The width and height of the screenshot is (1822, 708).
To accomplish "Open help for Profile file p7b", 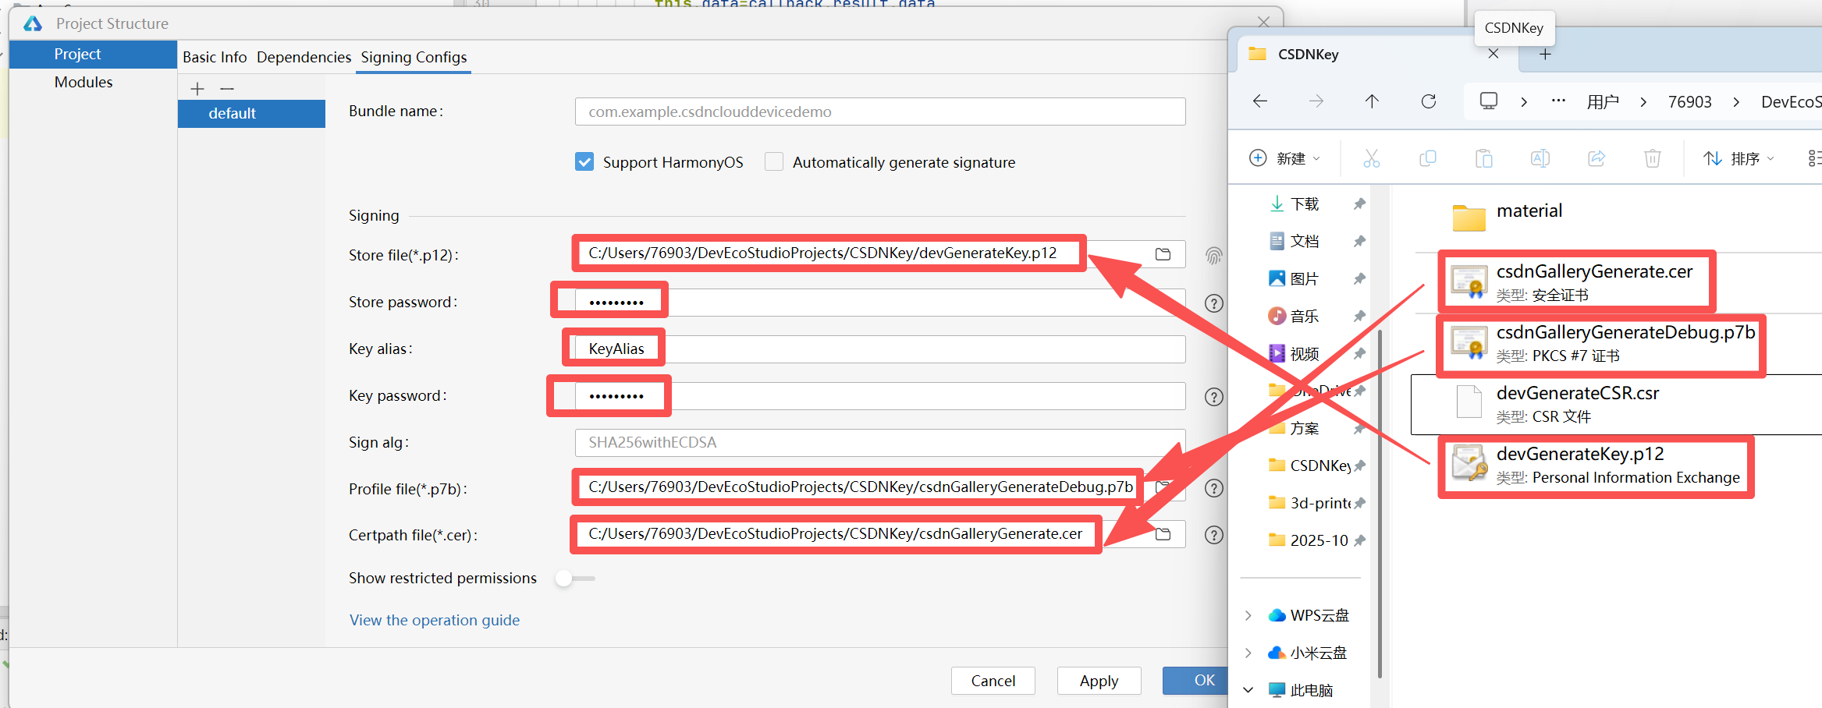I will [1213, 488].
